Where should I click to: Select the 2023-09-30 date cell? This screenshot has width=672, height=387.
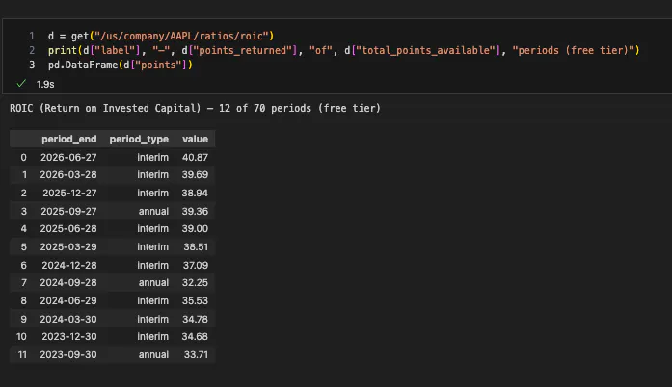(68, 355)
